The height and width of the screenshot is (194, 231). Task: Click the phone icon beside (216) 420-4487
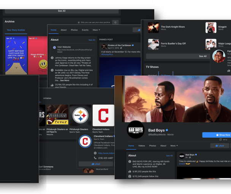click(95, 158)
